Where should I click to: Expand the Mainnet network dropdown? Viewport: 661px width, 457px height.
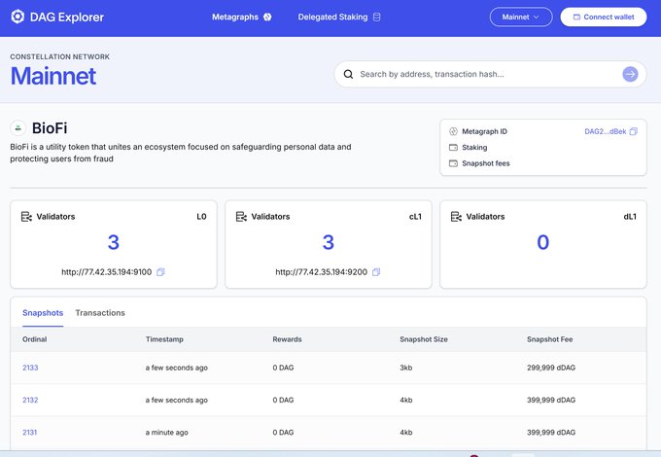(521, 17)
